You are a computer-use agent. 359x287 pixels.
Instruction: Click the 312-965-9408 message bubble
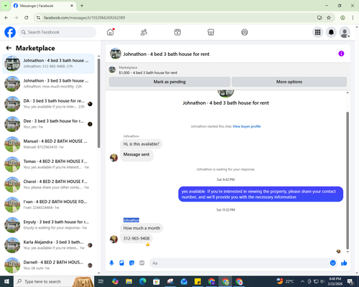point(136,238)
